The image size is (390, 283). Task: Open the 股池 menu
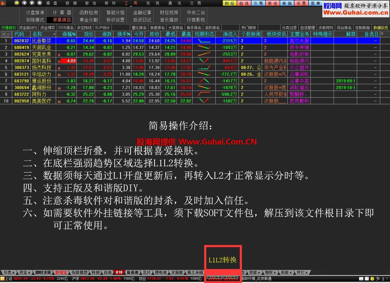91,3
